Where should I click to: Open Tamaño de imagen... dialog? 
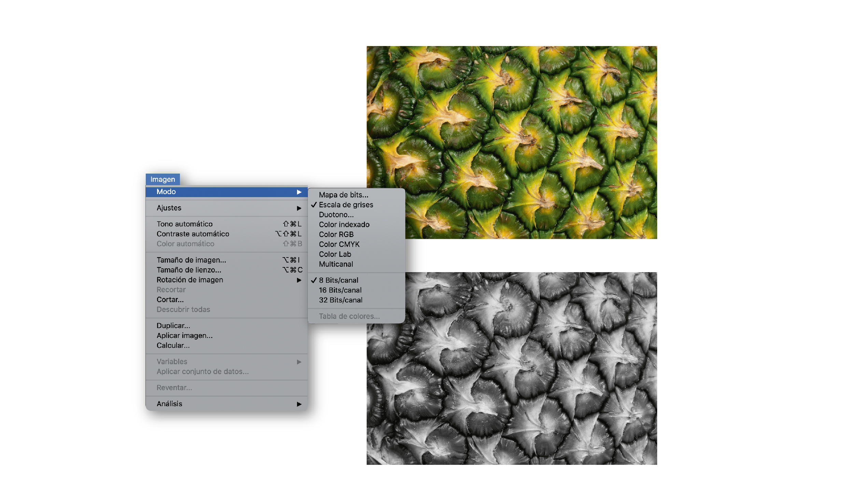click(191, 260)
